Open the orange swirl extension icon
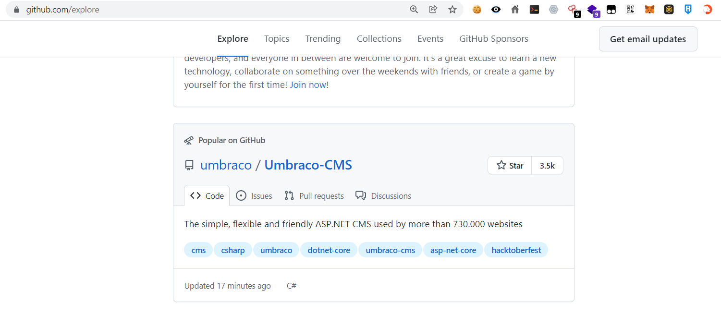This screenshot has width=721, height=316. coord(707,9)
